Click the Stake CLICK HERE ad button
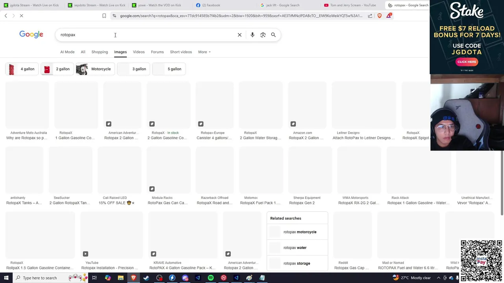The width and height of the screenshot is (504, 283). tap(467, 62)
